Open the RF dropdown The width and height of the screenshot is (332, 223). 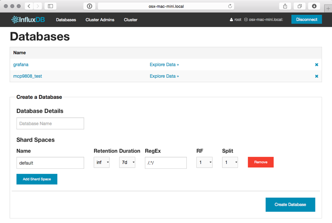tap(204, 163)
